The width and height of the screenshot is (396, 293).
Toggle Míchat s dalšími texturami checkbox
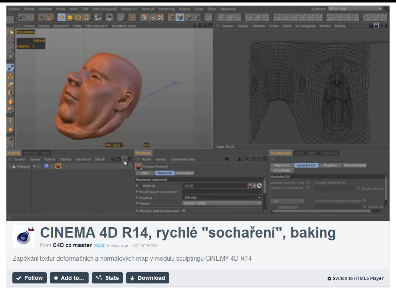[184, 211]
